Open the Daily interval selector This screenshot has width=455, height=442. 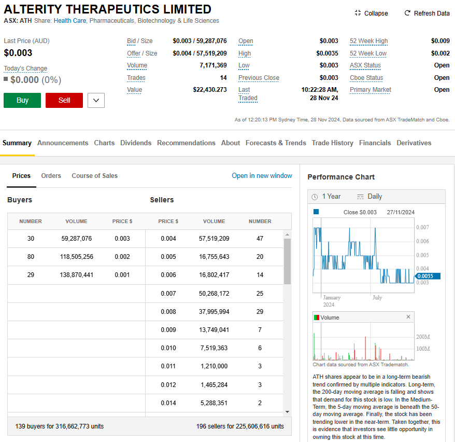pos(369,197)
